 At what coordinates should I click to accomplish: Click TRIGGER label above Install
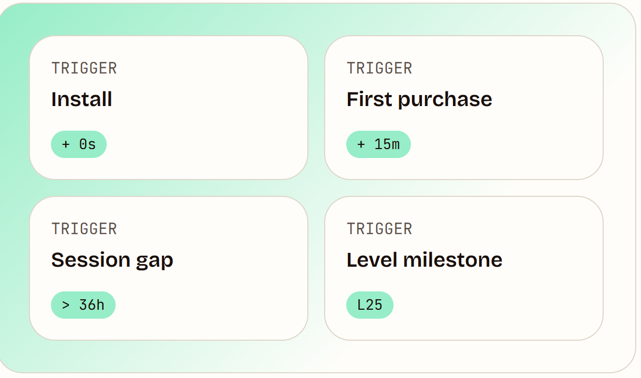[x=84, y=68]
